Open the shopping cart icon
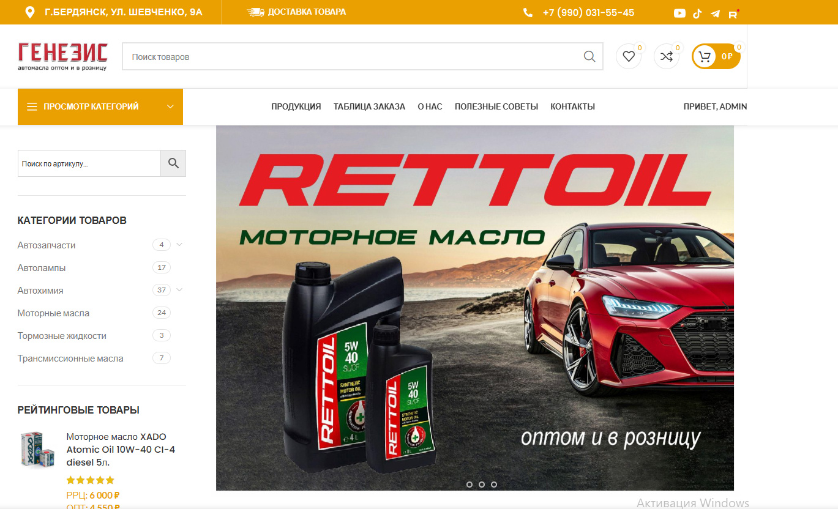The width and height of the screenshot is (838, 509). (x=705, y=57)
